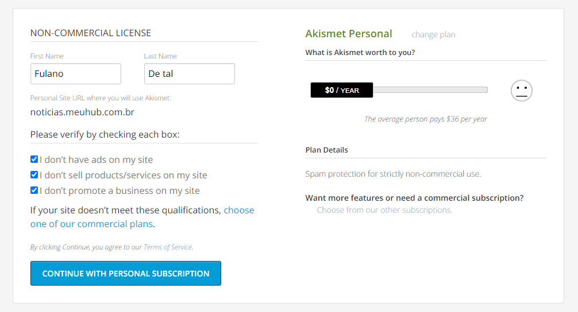Viewport: 578px width, 312px height.
Task: Click the Akismet Personal plan title
Action: click(x=349, y=34)
